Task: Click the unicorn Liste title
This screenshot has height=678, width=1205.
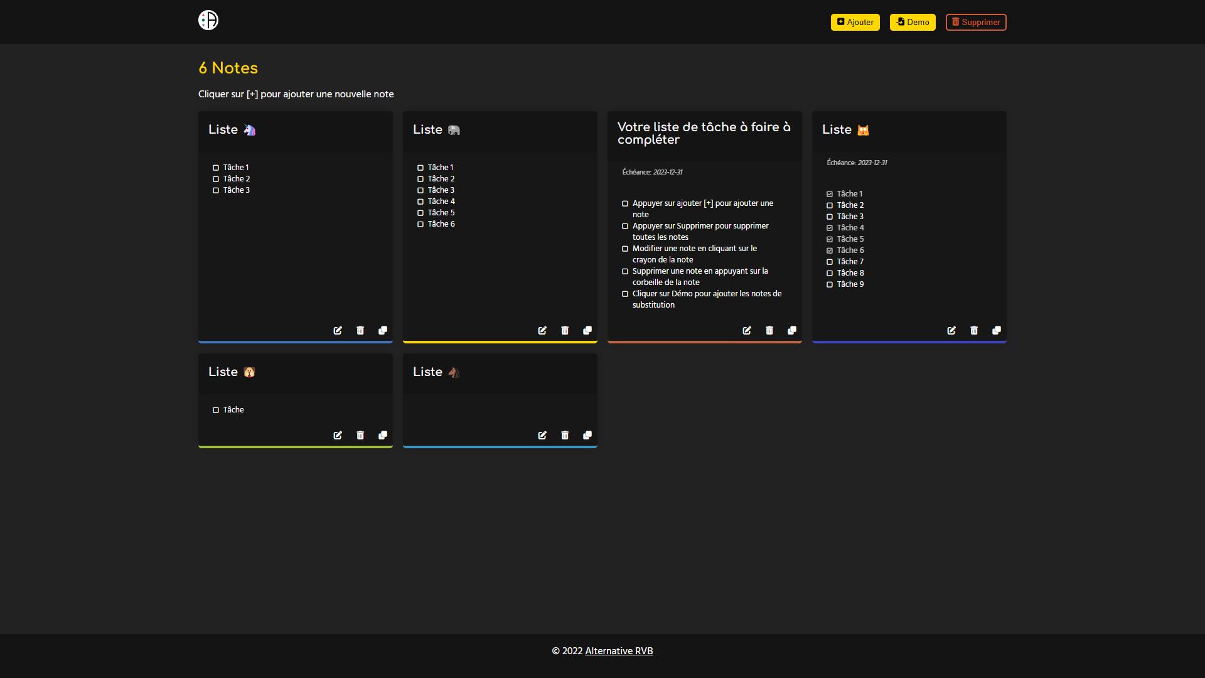Action: coord(232,129)
